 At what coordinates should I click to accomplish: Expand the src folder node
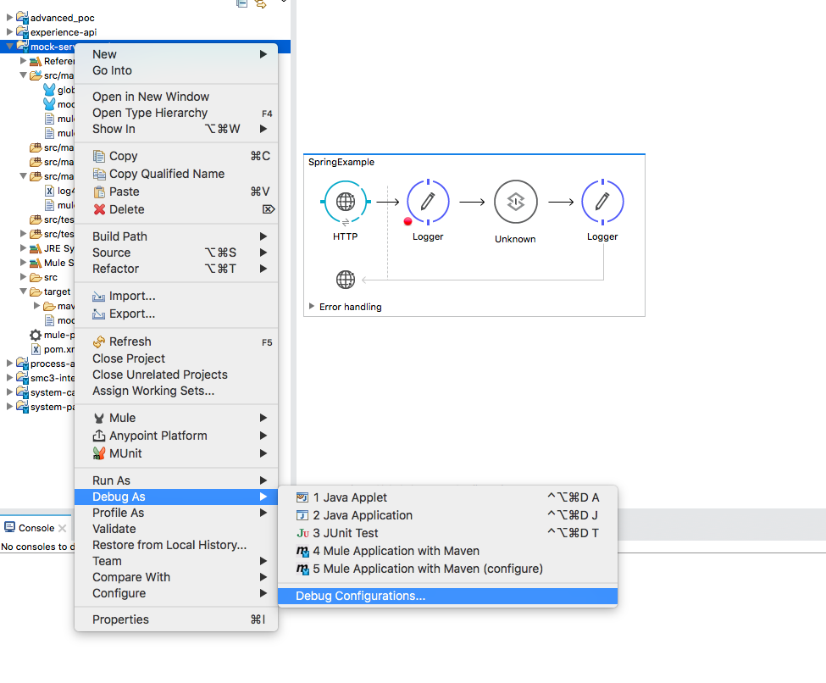(x=23, y=277)
